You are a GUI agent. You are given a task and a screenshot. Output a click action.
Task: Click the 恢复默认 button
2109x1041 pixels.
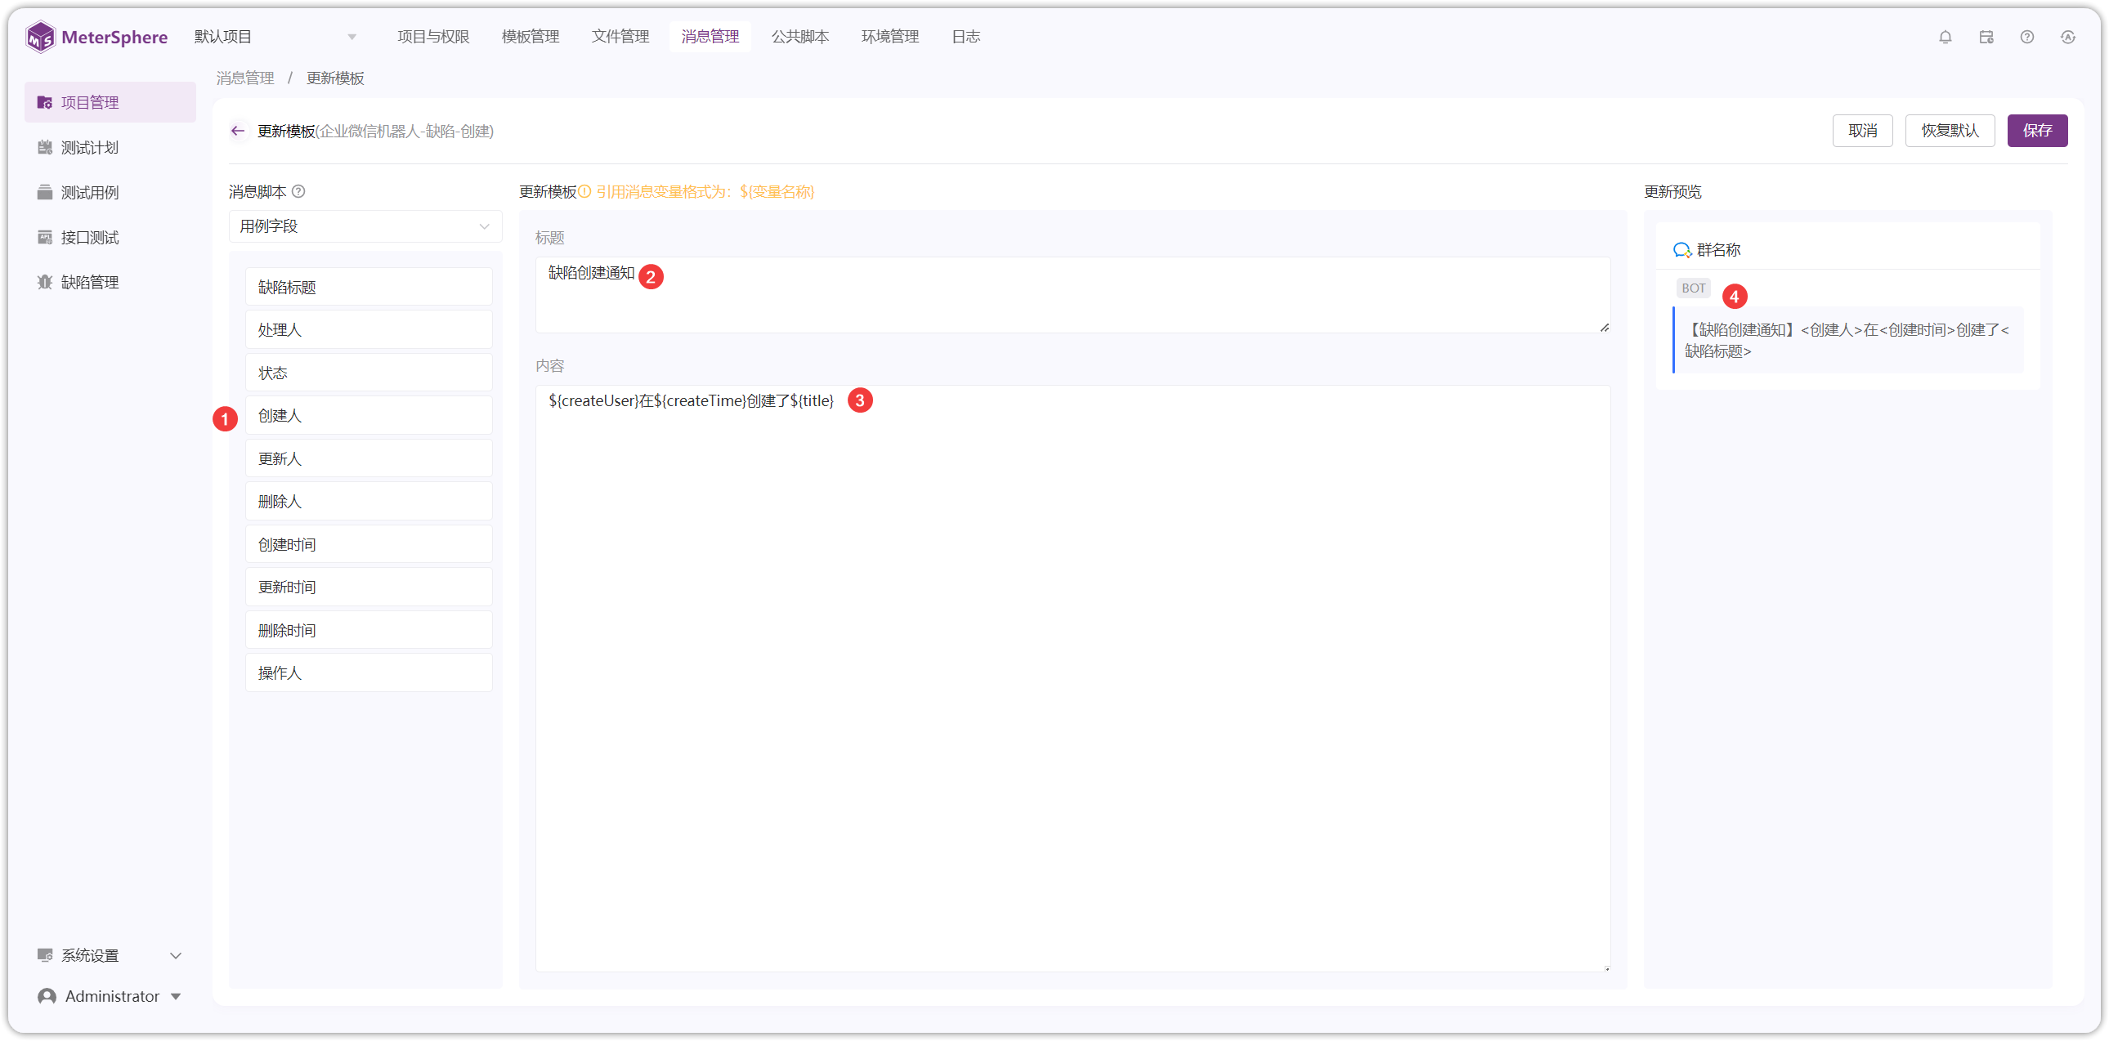click(1950, 131)
